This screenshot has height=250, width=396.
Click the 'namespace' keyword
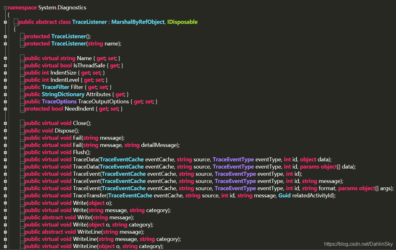pyautogui.click(x=22, y=8)
